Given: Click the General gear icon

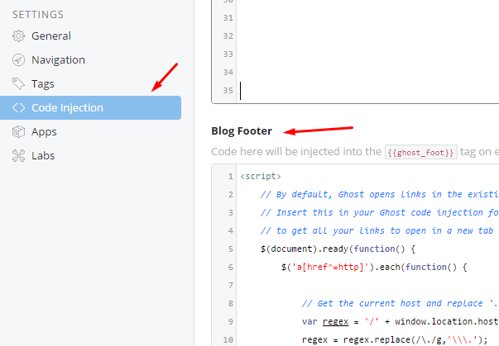Looking at the screenshot, I should pyautogui.click(x=18, y=36).
